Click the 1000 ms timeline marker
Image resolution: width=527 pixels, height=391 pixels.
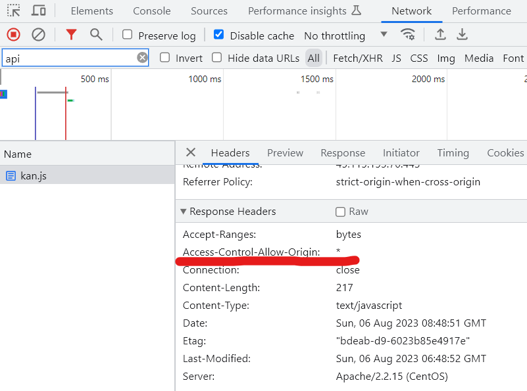(x=205, y=80)
